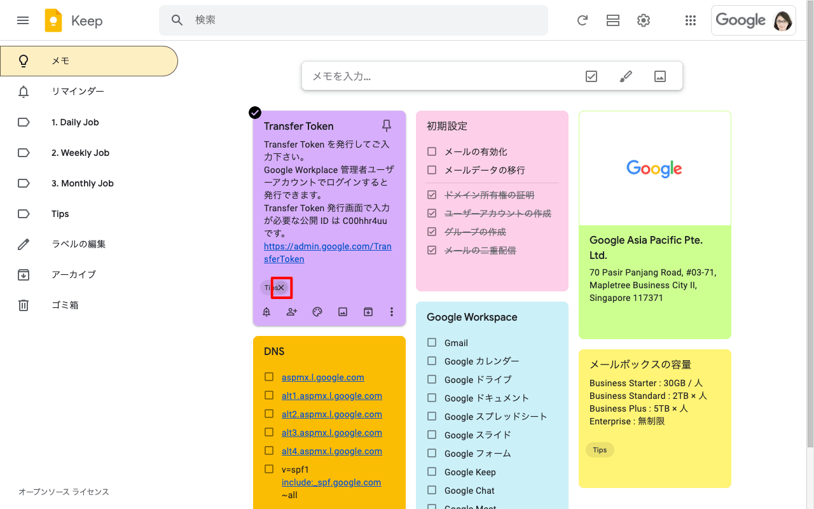The height and width of the screenshot is (509, 814).
Task: Open the Google Workspace note title
Action: 472,317
